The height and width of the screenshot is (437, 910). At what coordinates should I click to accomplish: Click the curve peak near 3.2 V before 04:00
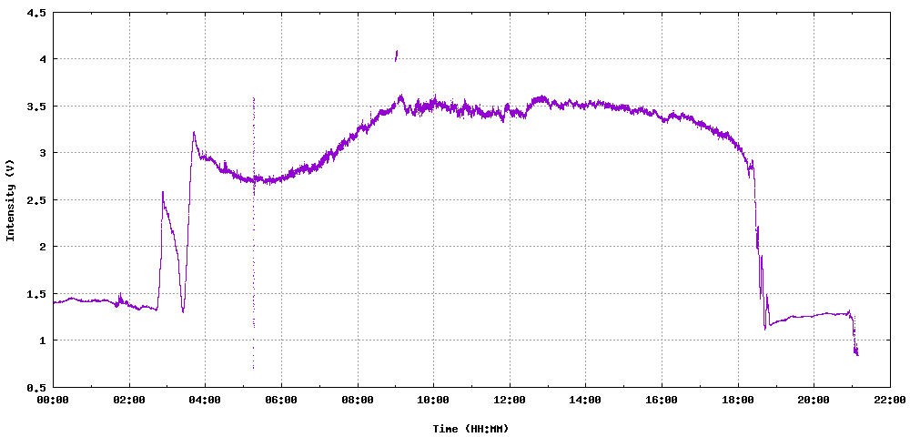[x=194, y=133]
